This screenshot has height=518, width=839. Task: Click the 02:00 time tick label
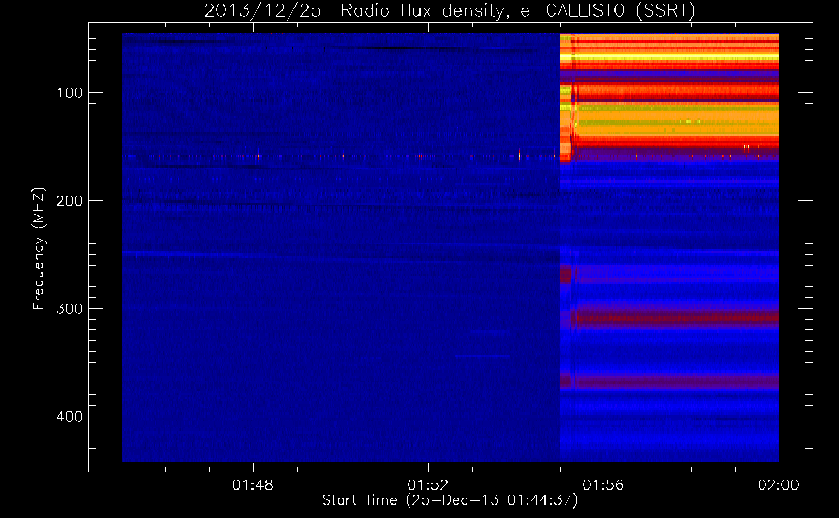pyautogui.click(x=778, y=485)
